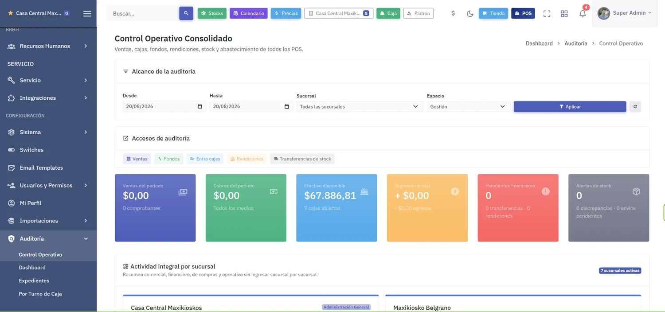
Task: Open the Stocks shortcut button
Action: [212, 13]
